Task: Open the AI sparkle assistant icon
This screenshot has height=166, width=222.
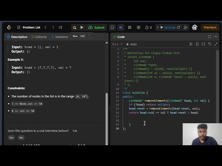Action: pyautogui.click(x=121, y=27)
